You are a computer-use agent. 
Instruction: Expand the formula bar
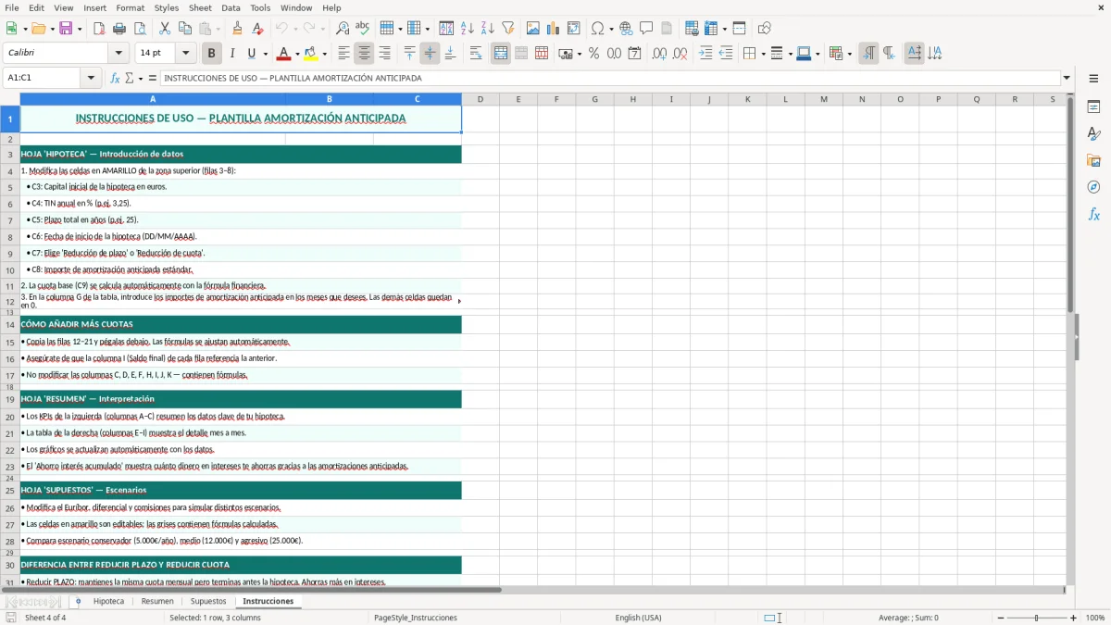pyautogui.click(x=1067, y=78)
